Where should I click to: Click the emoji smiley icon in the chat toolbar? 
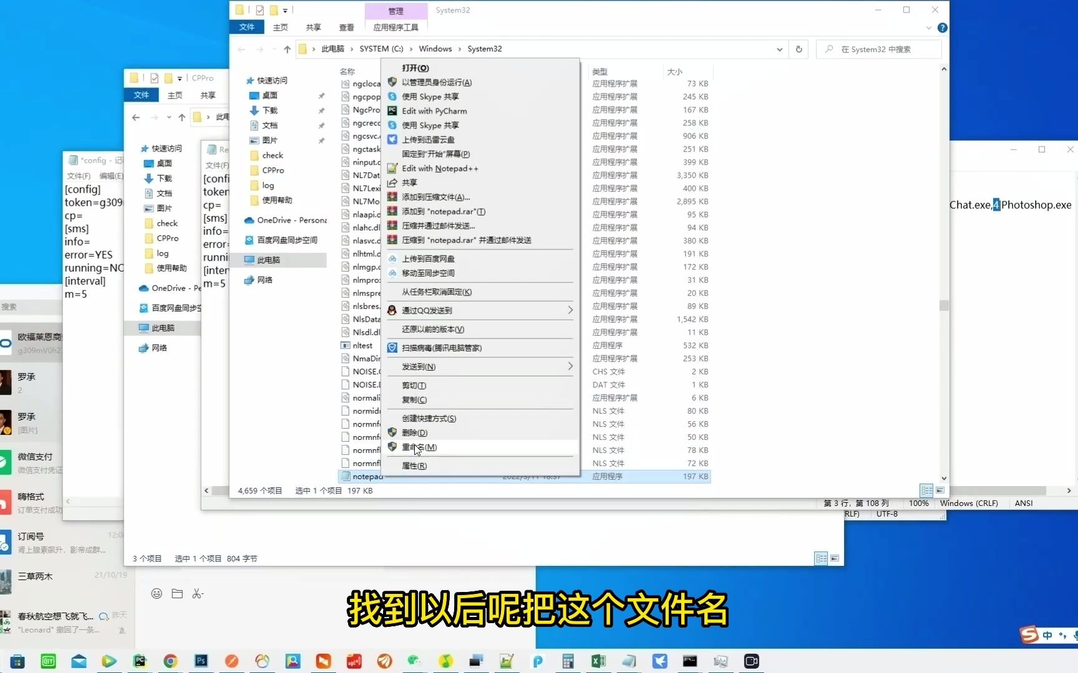click(156, 593)
